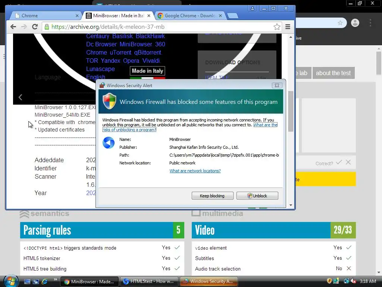This screenshot has height=287, width=382.
Task: Click Windows Security Alert taskbar button
Action: coord(209,282)
